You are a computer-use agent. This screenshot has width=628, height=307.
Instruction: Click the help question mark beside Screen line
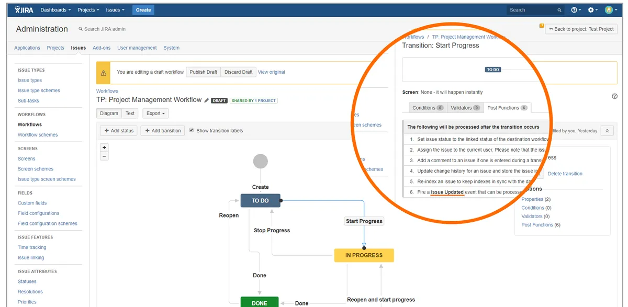[x=614, y=96]
